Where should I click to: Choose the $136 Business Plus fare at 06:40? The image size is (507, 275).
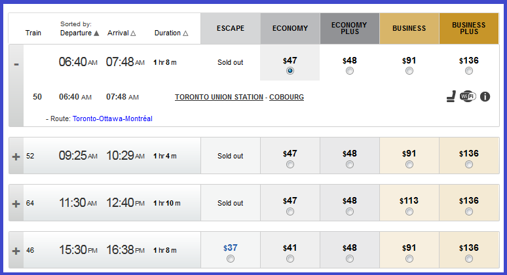469,71
